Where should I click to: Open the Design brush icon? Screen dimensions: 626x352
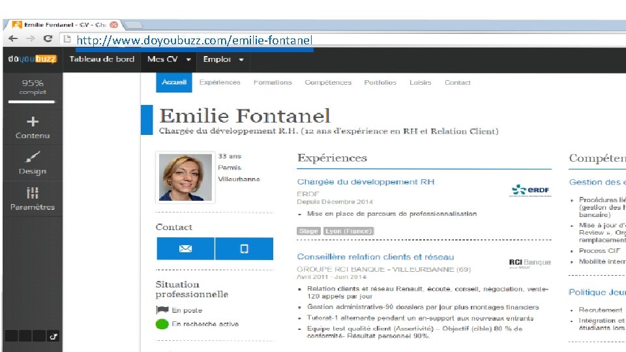33,157
